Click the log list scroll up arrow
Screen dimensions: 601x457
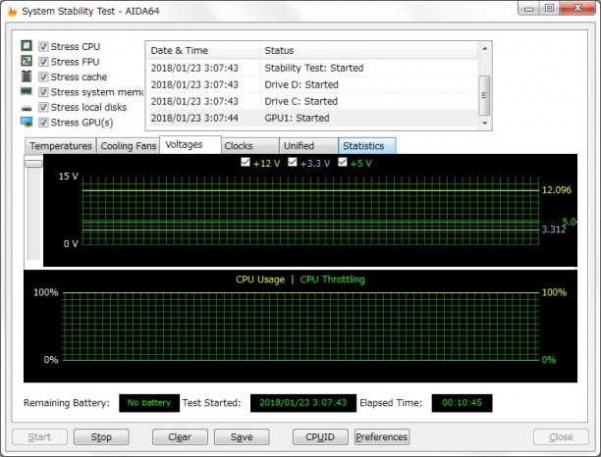[x=485, y=49]
